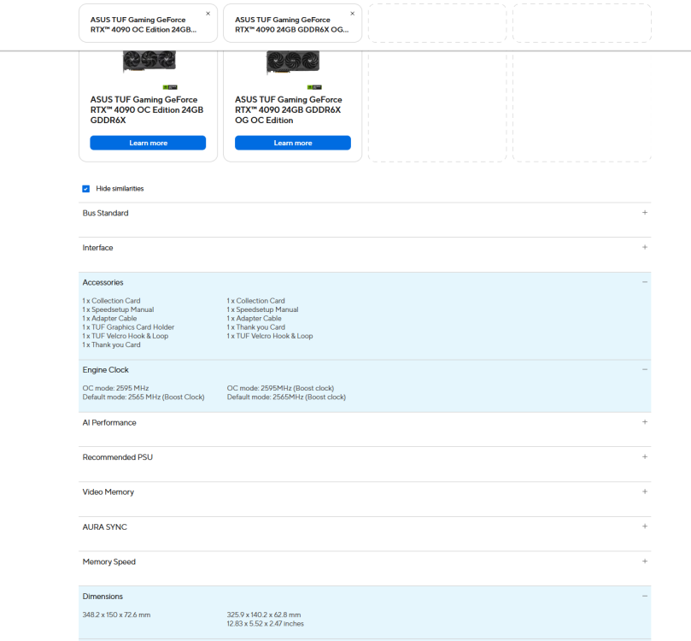The width and height of the screenshot is (691, 641).
Task: Click the card title ending OG OC Edition
Action: (288, 109)
